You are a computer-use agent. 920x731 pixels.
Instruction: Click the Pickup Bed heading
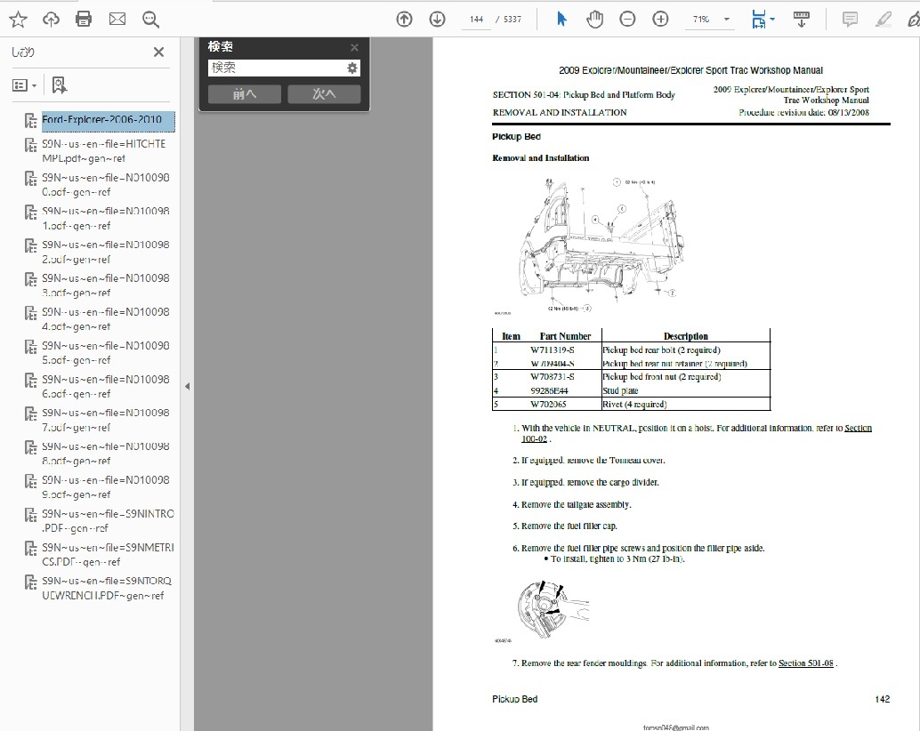click(516, 137)
